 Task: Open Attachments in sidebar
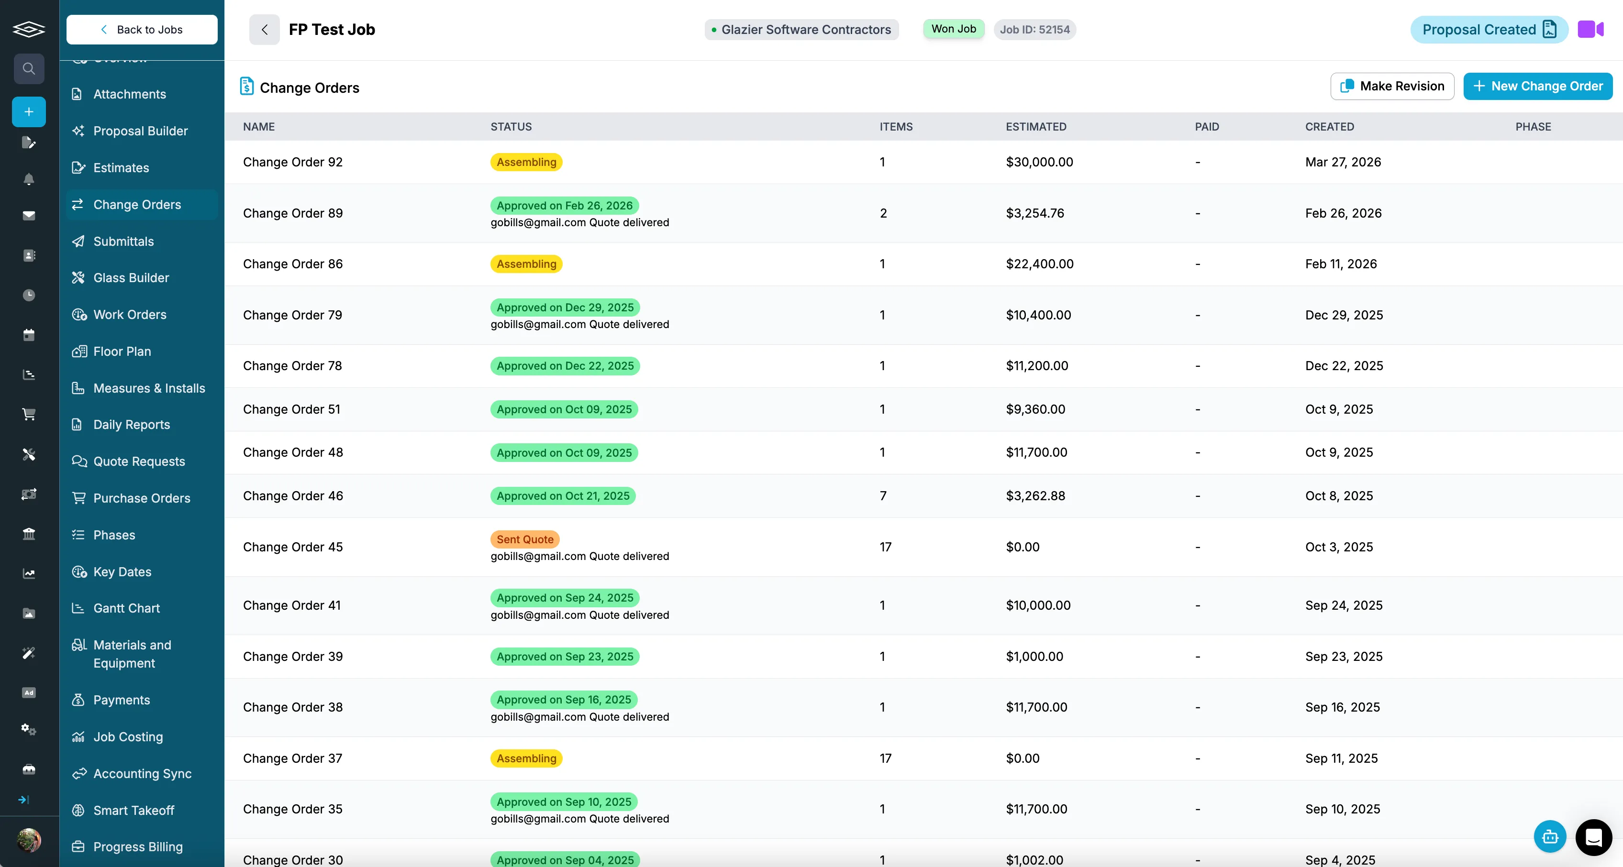142,94
